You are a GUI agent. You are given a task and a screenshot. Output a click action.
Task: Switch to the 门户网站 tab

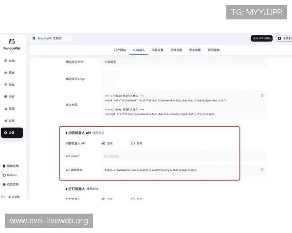(x=120, y=50)
